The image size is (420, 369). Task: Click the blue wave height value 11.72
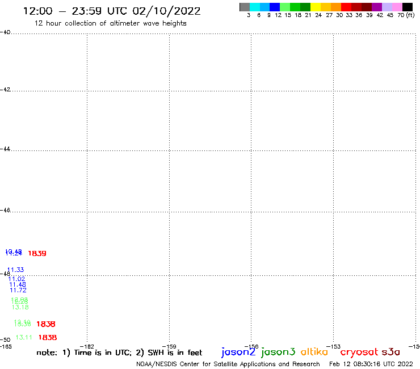coord(18,290)
